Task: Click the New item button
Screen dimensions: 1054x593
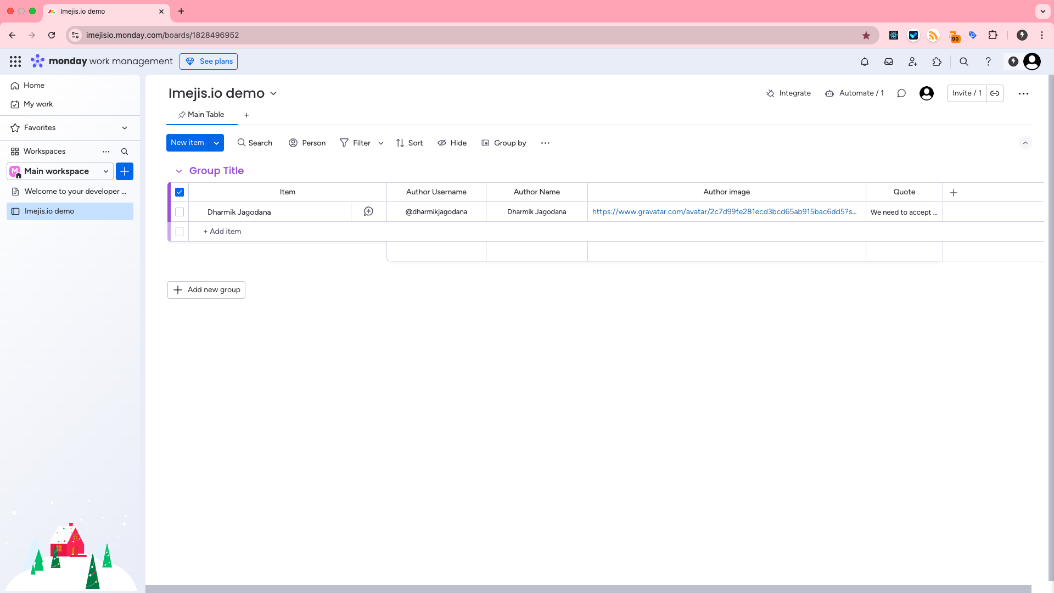Action: [187, 143]
